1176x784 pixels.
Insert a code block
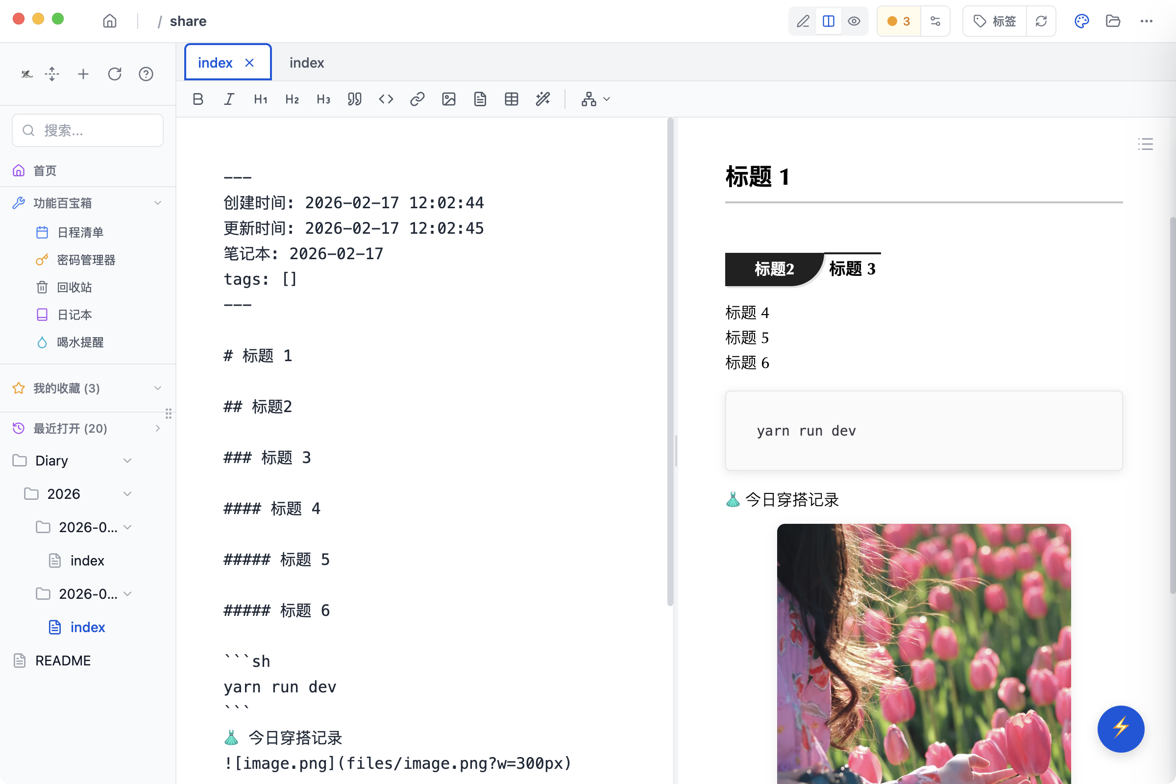386,99
